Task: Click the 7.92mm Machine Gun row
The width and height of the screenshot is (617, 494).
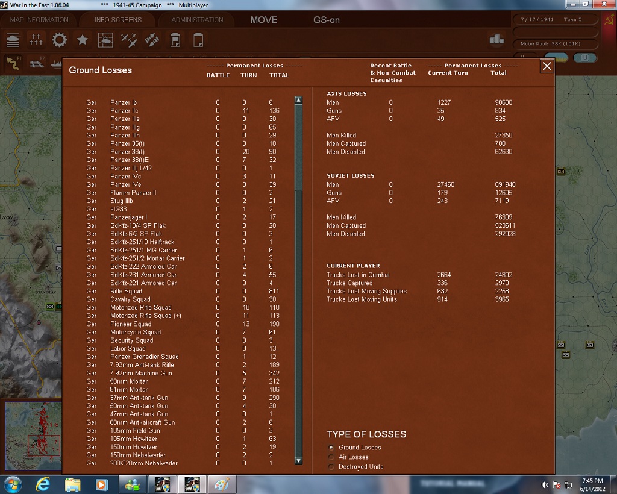Action: point(182,374)
